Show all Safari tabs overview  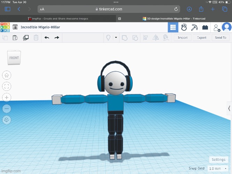225,9
